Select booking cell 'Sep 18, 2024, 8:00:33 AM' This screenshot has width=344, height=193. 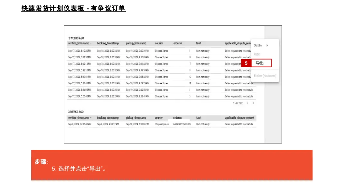[108, 58]
